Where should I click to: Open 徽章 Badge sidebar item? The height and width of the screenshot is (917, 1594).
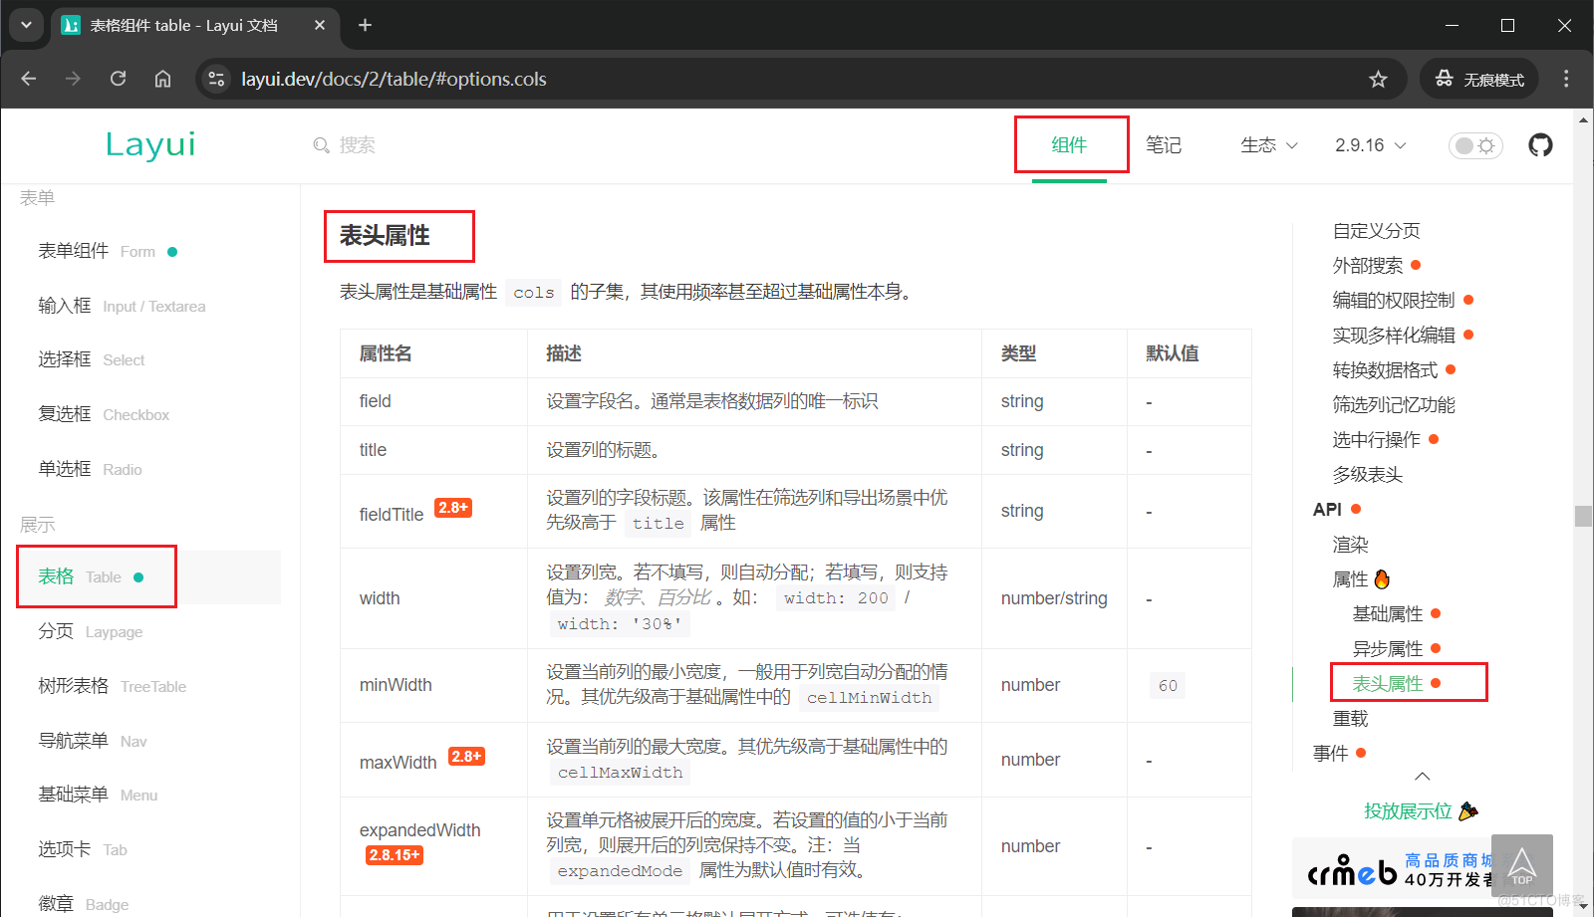click(x=83, y=904)
